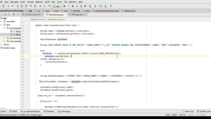
Task: Open the Android Monitor tool window
Action: [x=30, y=111]
